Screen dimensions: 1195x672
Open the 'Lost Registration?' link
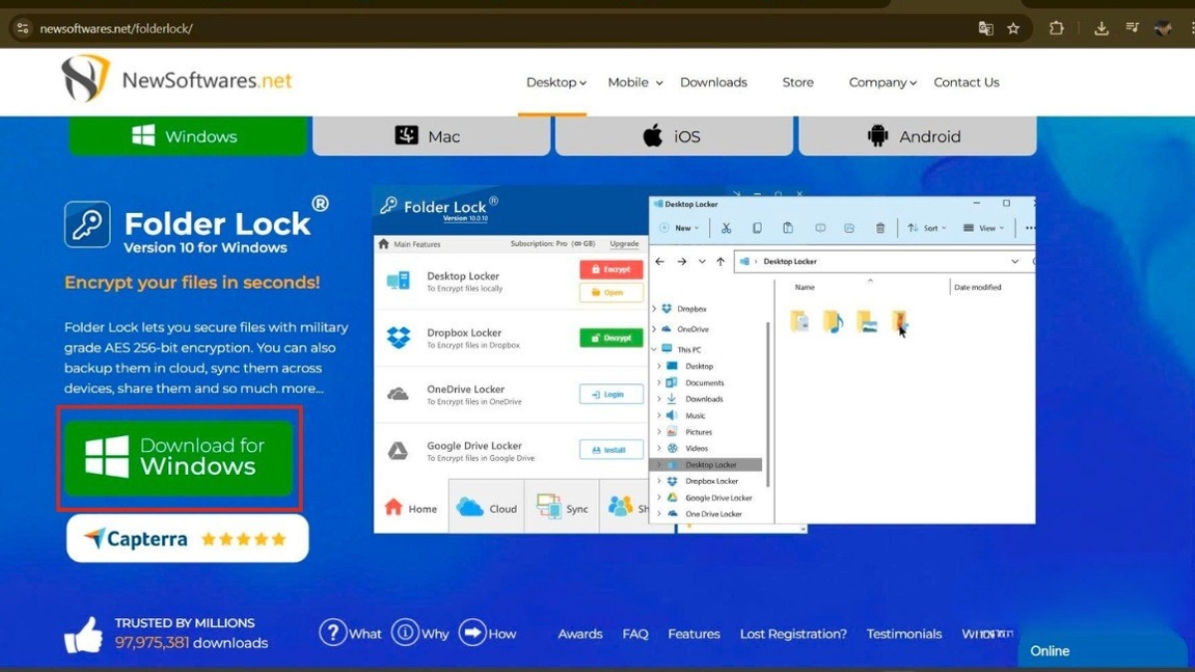(793, 633)
